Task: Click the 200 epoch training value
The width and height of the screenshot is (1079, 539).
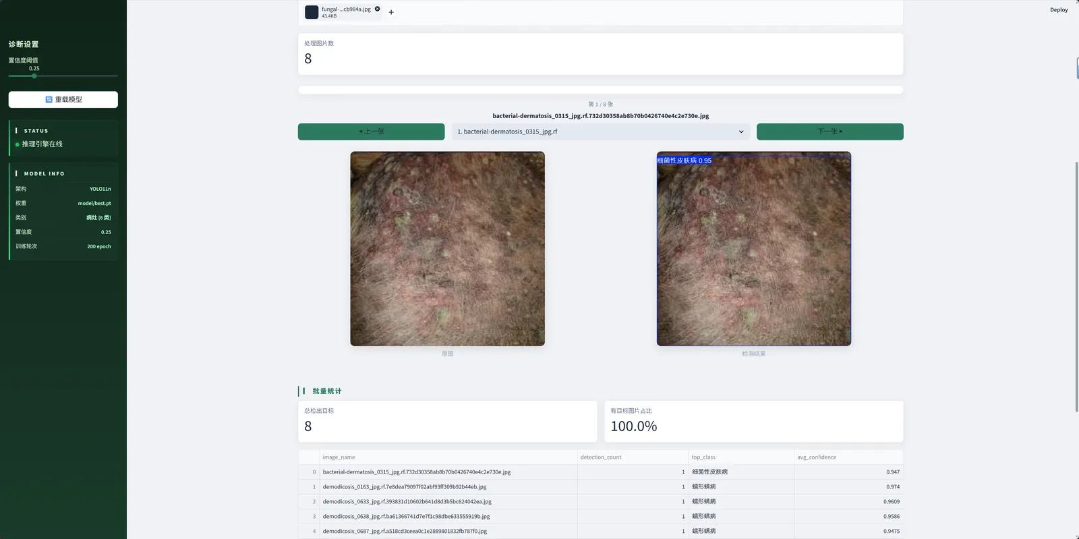Action: tap(99, 246)
